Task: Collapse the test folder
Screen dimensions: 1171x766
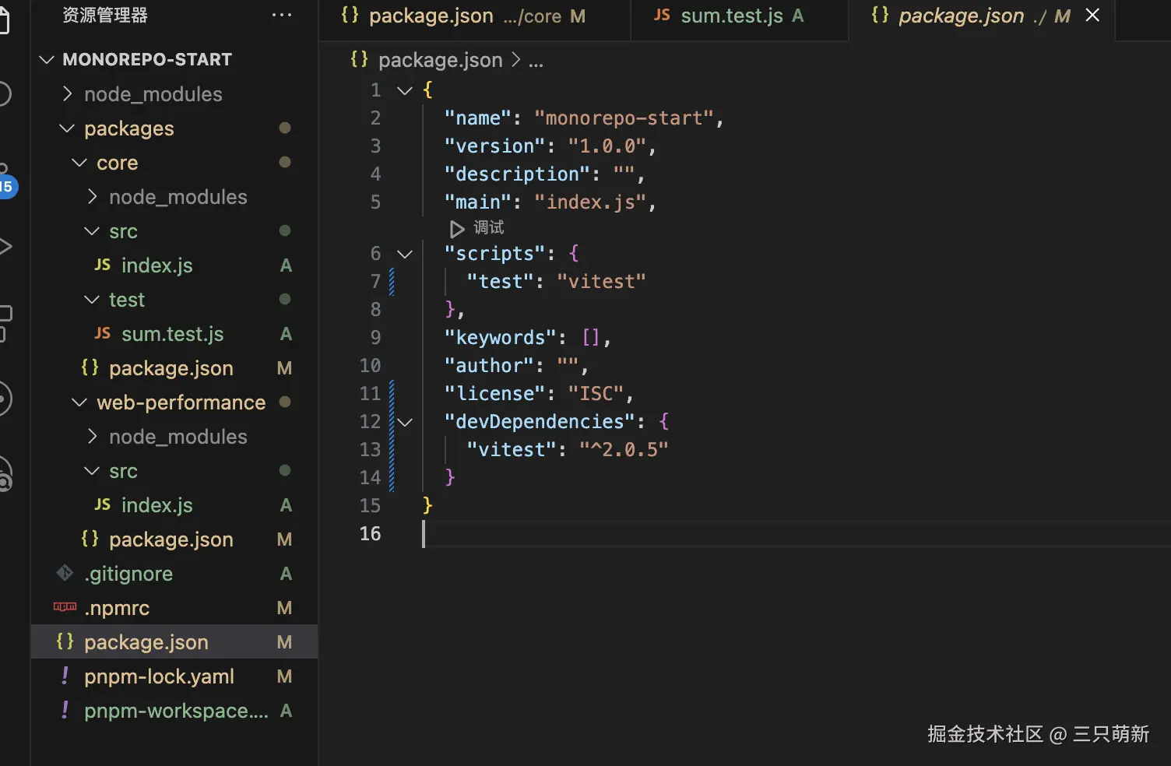Action: click(x=92, y=300)
